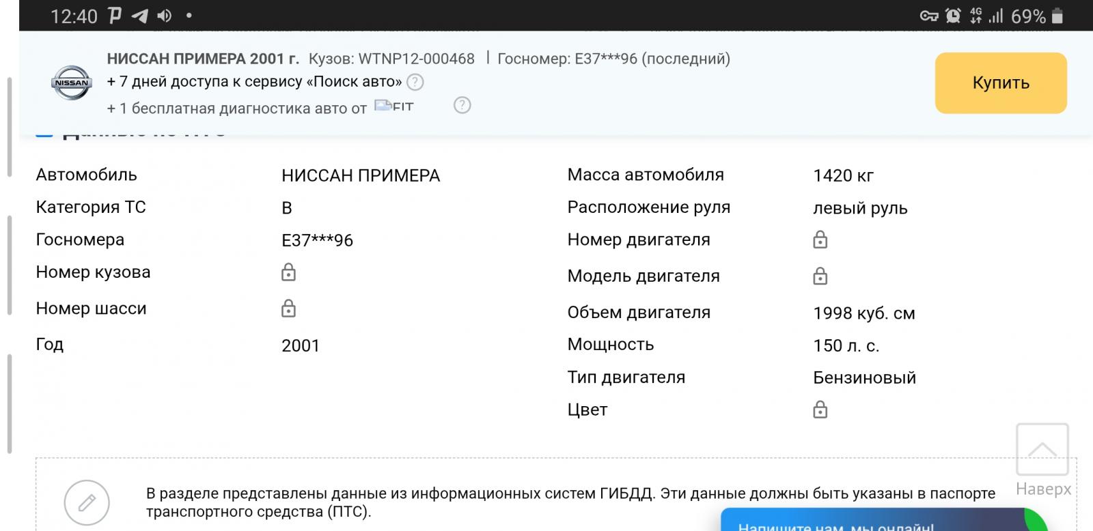Open help tooltip next to «Поиск авто»
Viewport: 1093px width, 531px height.
415,83
